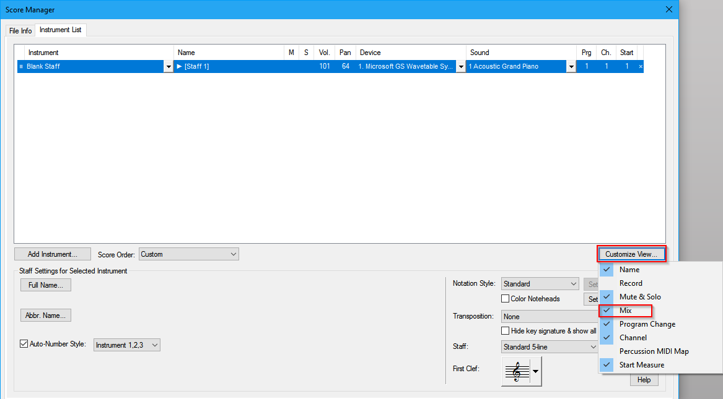
Task: Switch to the File Info tab
Action: click(20, 30)
